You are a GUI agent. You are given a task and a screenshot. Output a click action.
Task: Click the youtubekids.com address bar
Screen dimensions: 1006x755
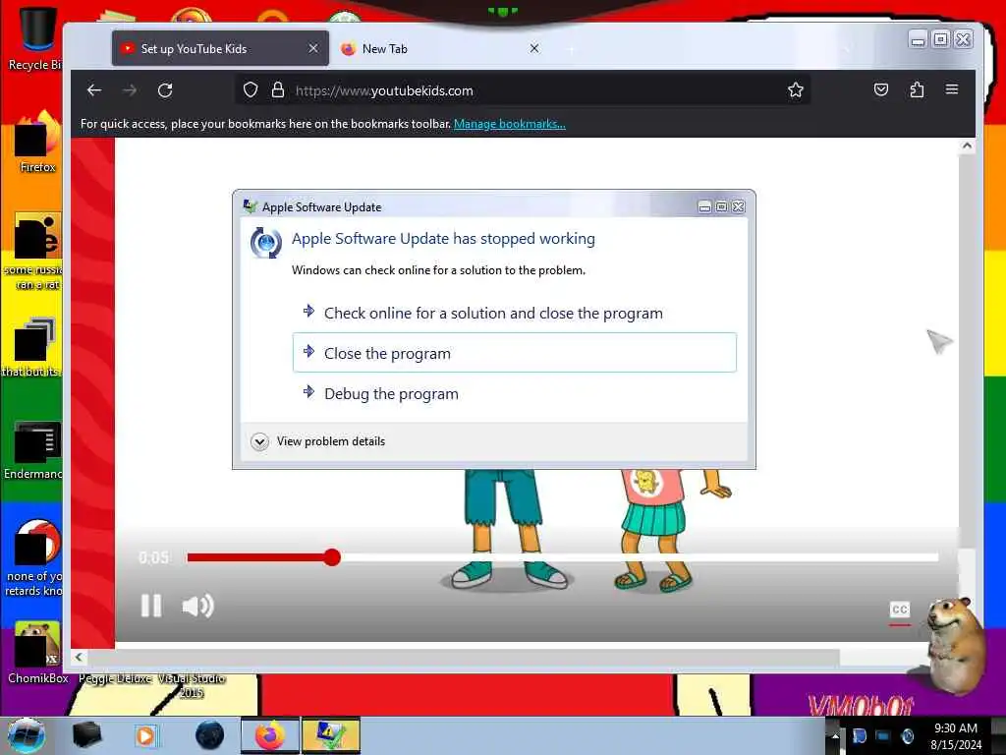(x=523, y=90)
